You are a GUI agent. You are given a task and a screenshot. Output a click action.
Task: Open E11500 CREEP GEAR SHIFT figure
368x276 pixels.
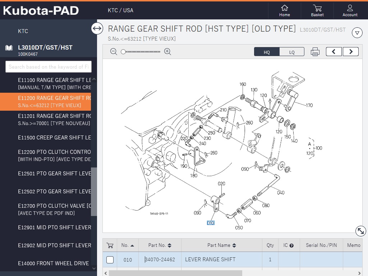click(46, 138)
